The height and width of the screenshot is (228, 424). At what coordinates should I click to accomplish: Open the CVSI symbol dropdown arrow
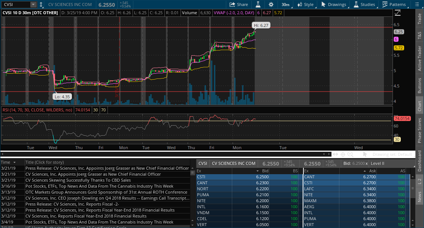(33, 4)
